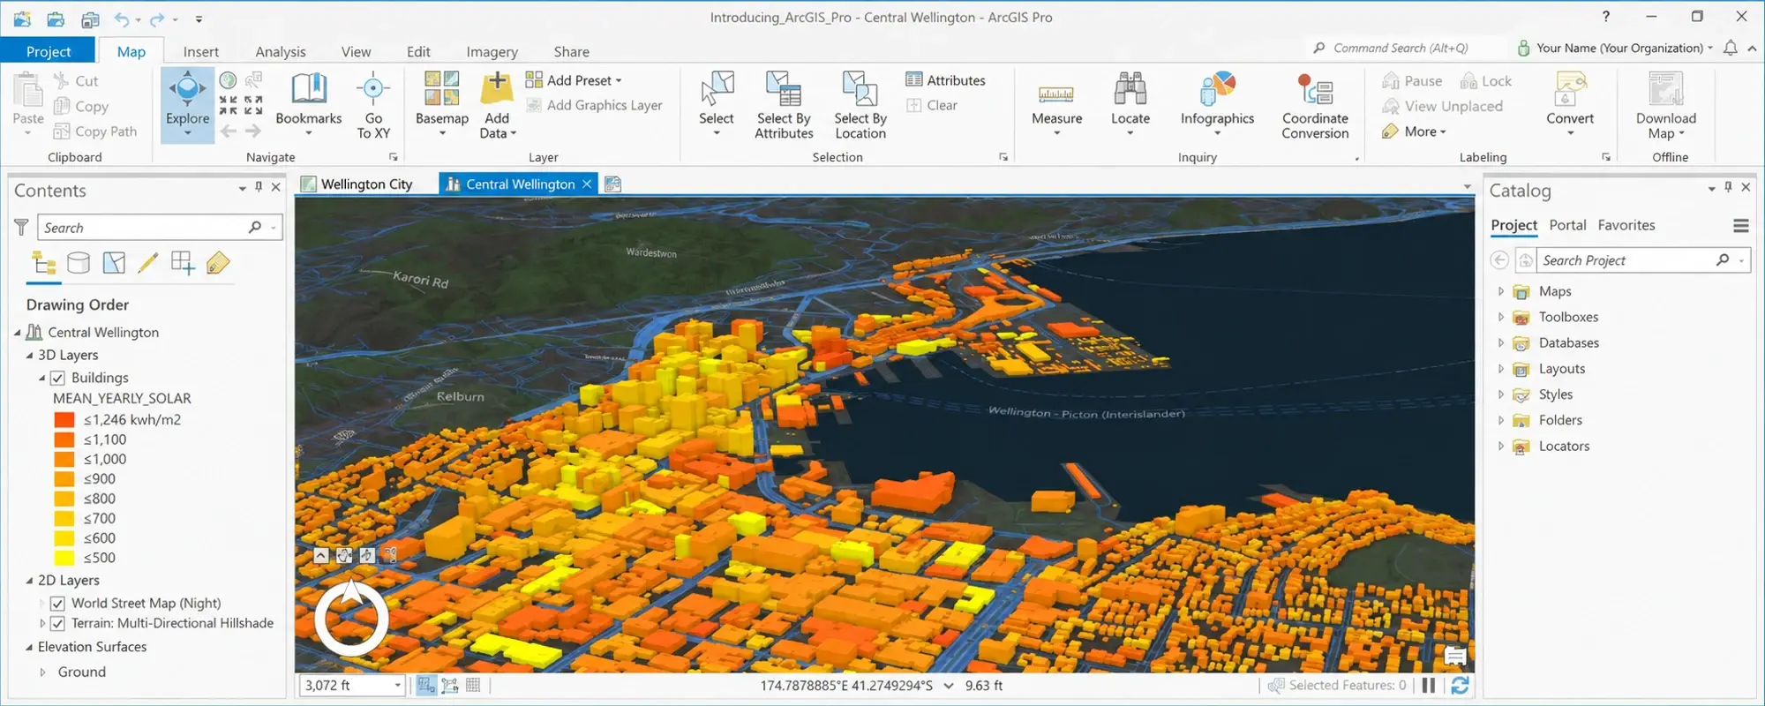Screen dimensions: 1765x706
Task: Toggle the Pause labeling option
Action: tap(1412, 81)
